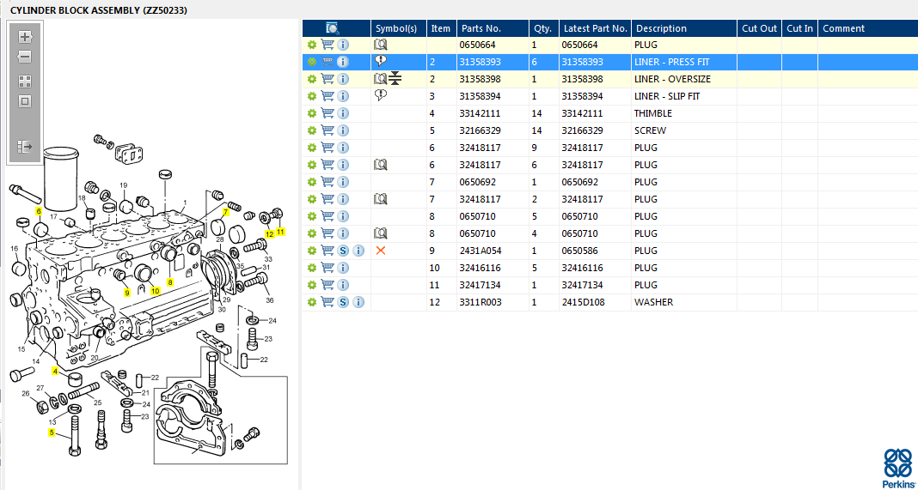
Task: Open info for SCREW 32166329
Action: point(343,130)
